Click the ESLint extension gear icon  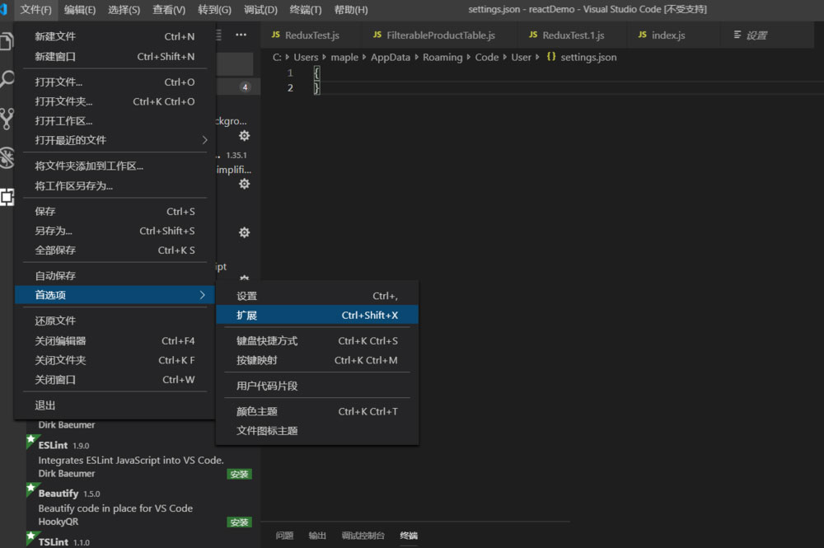pos(243,233)
